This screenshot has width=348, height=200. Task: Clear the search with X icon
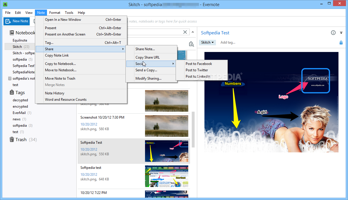(x=185, y=32)
